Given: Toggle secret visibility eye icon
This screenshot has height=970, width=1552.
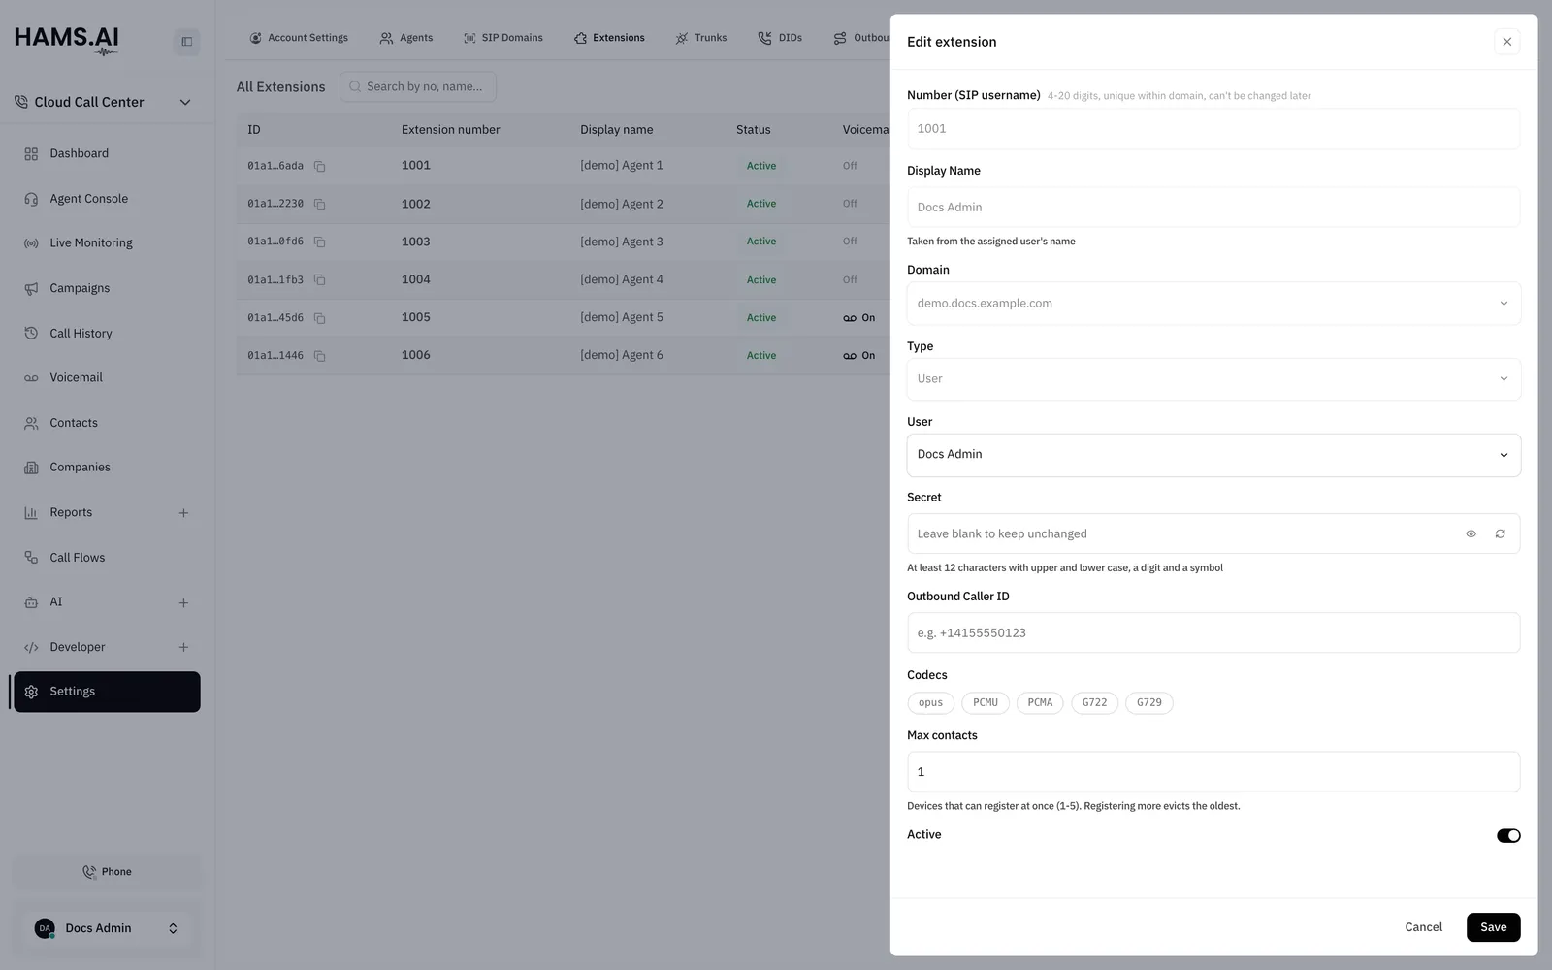Looking at the screenshot, I should pos(1471,533).
